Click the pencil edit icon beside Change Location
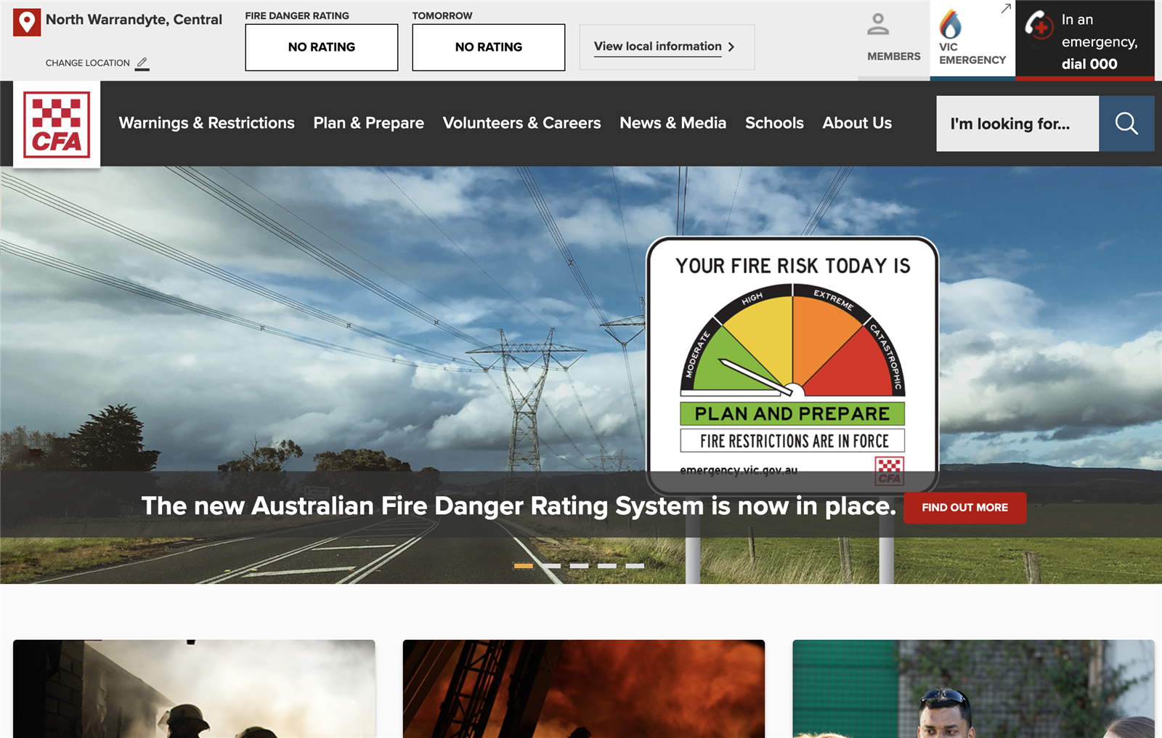1162x738 pixels. [142, 63]
